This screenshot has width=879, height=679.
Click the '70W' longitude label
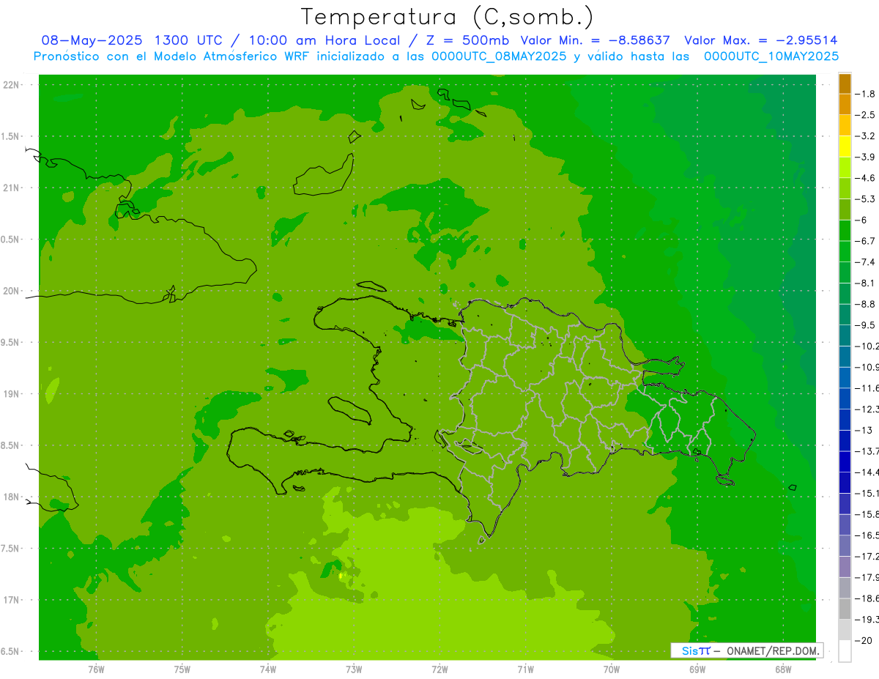pyautogui.click(x=611, y=669)
